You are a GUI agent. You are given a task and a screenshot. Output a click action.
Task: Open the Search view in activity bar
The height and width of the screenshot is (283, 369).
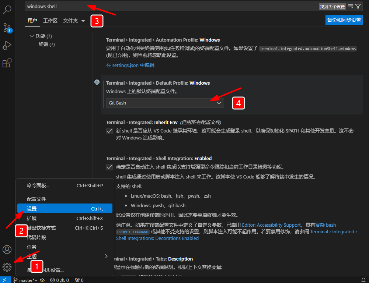pyautogui.click(x=7, y=10)
